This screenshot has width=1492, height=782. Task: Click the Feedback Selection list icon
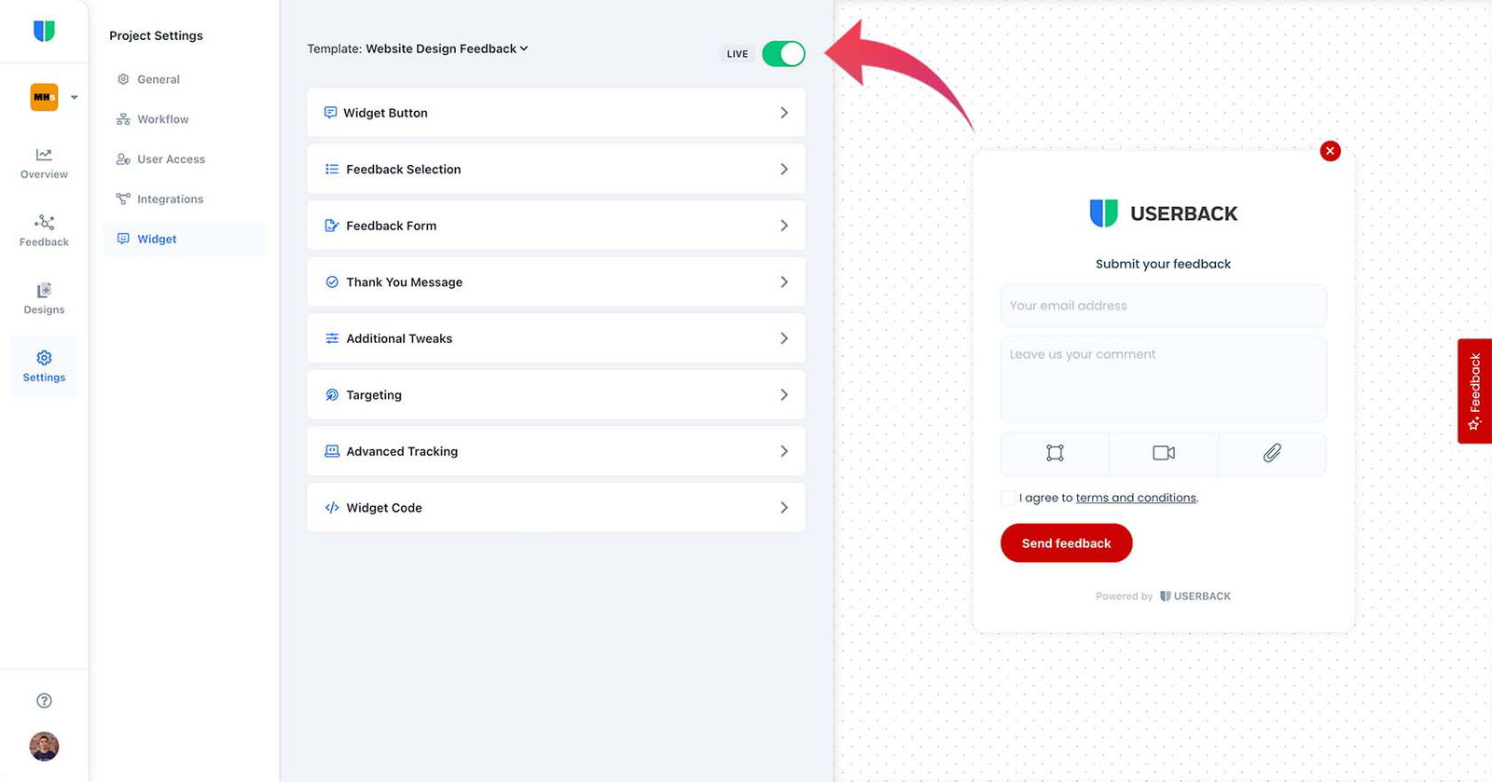331,170
